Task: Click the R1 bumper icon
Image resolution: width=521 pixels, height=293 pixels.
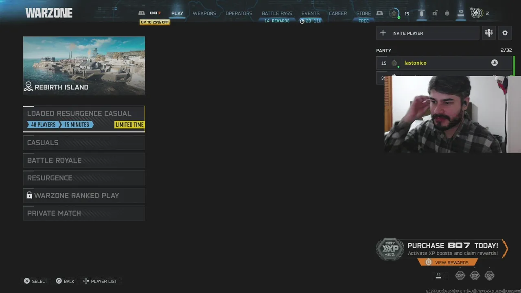Action: click(379, 13)
